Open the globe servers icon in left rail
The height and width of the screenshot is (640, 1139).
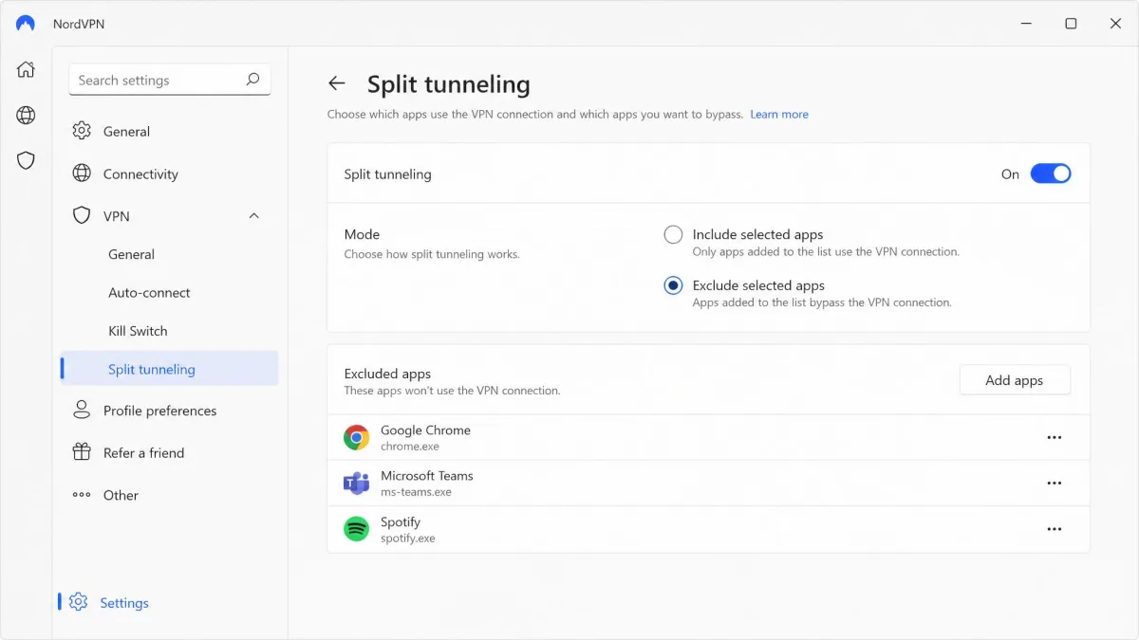(26, 115)
